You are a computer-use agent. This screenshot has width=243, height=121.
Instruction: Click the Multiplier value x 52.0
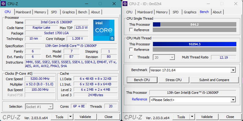point(40,84)
